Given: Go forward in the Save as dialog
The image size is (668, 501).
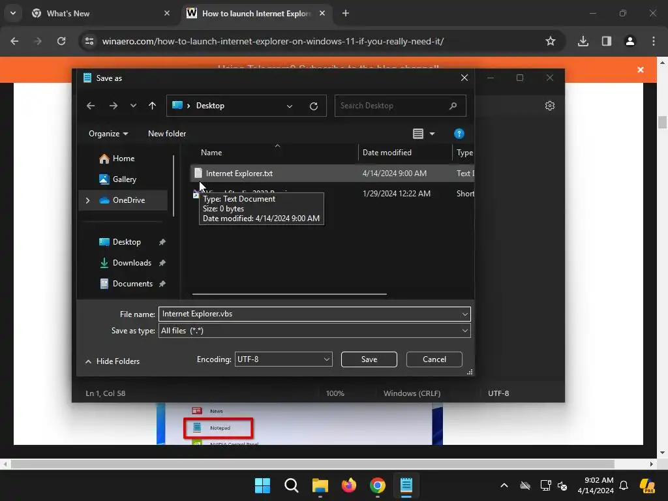Looking at the screenshot, I should pos(114,106).
